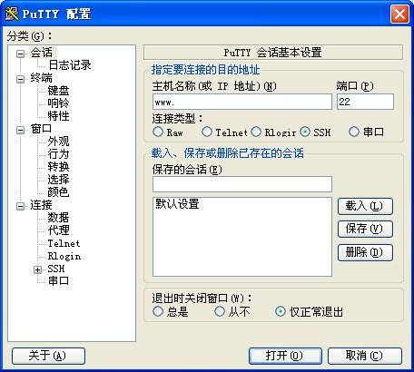
Task: Open 会话 category in tree
Action: tap(42, 53)
